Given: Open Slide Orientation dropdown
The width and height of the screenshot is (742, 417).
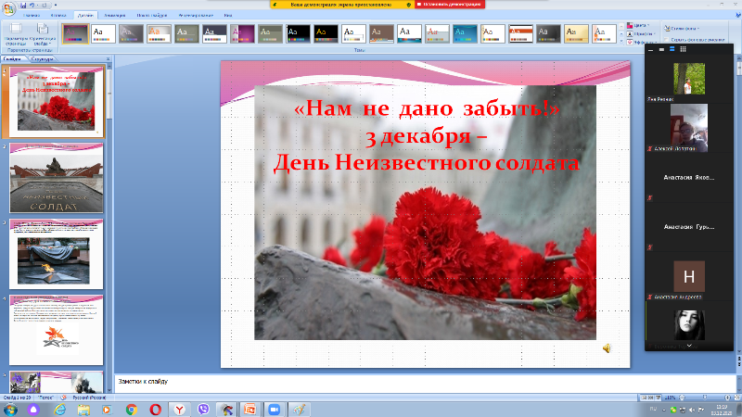Looking at the screenshot, I should click(x=43, y=34).
